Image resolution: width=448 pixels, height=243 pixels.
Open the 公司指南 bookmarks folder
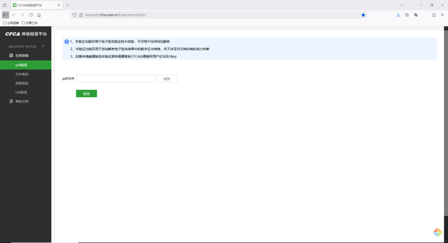[10, 23]
